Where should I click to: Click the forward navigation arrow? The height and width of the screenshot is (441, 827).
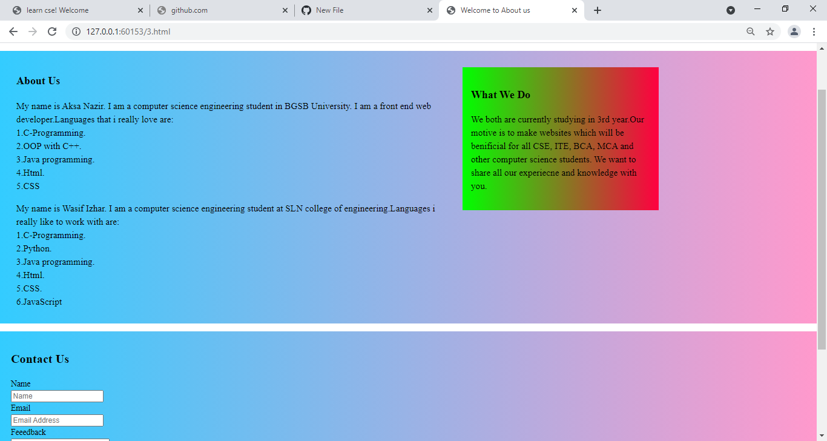click(32, 31)
